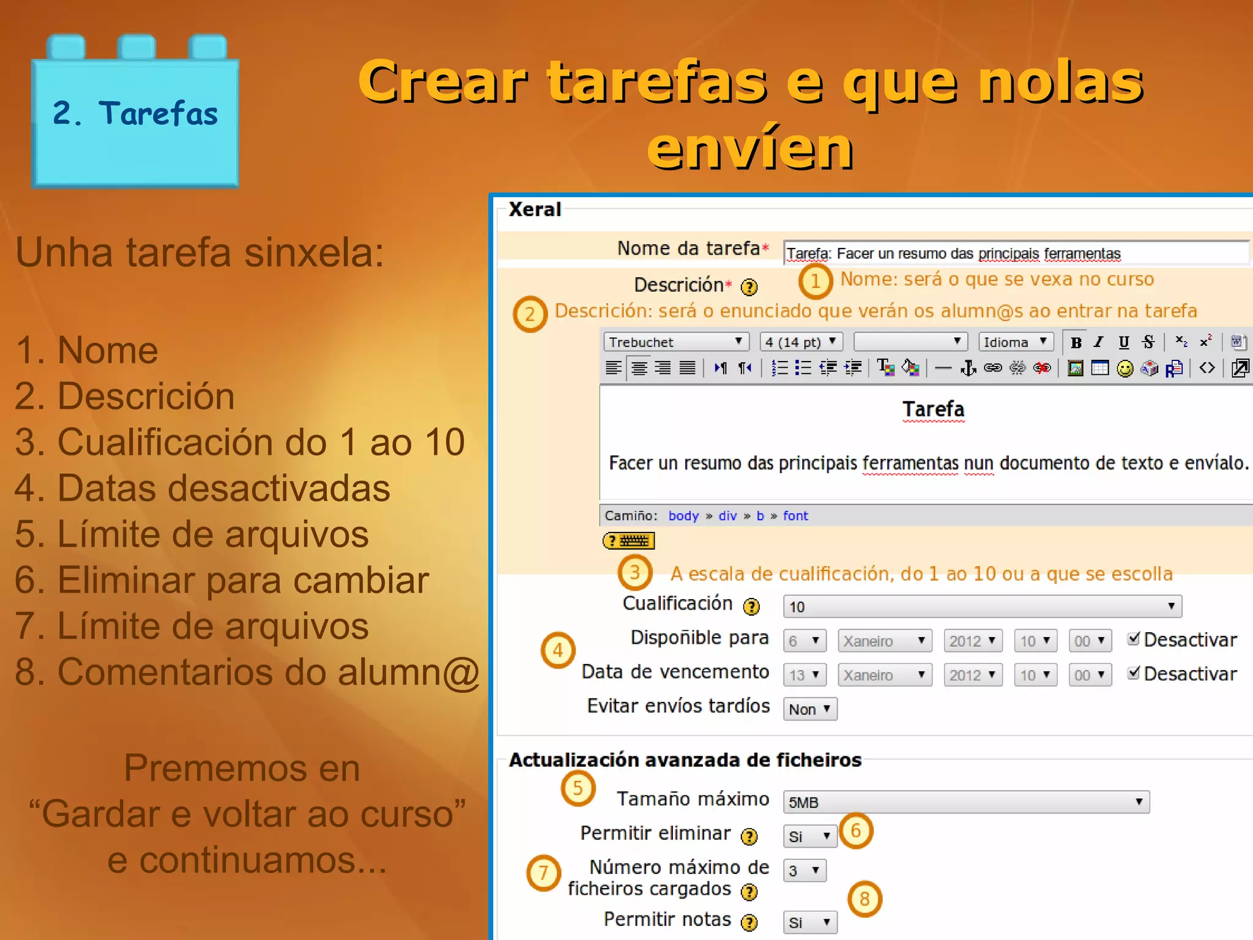
Task: Click the body link in Camiño path
Action: pos(683,516)
